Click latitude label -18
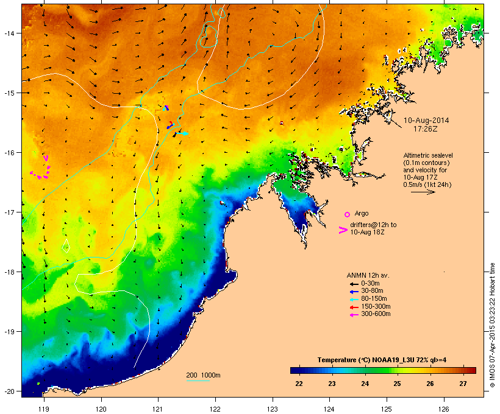The image size is (500, 414). tap(9, 272)
